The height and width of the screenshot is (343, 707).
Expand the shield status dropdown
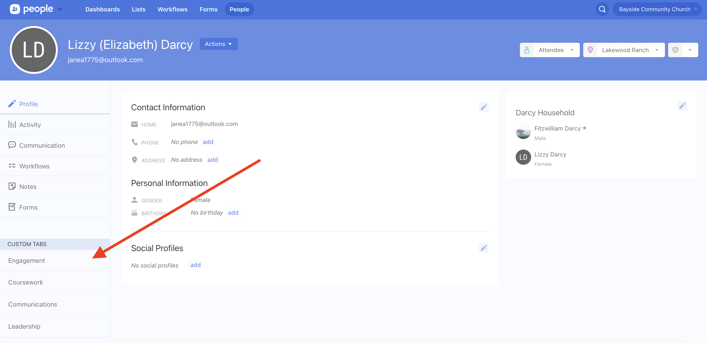690,50
